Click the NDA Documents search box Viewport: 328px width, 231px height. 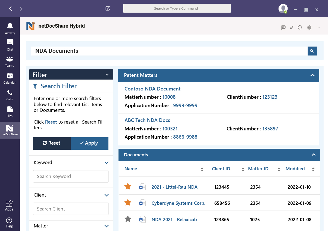(x=169, y=51)
